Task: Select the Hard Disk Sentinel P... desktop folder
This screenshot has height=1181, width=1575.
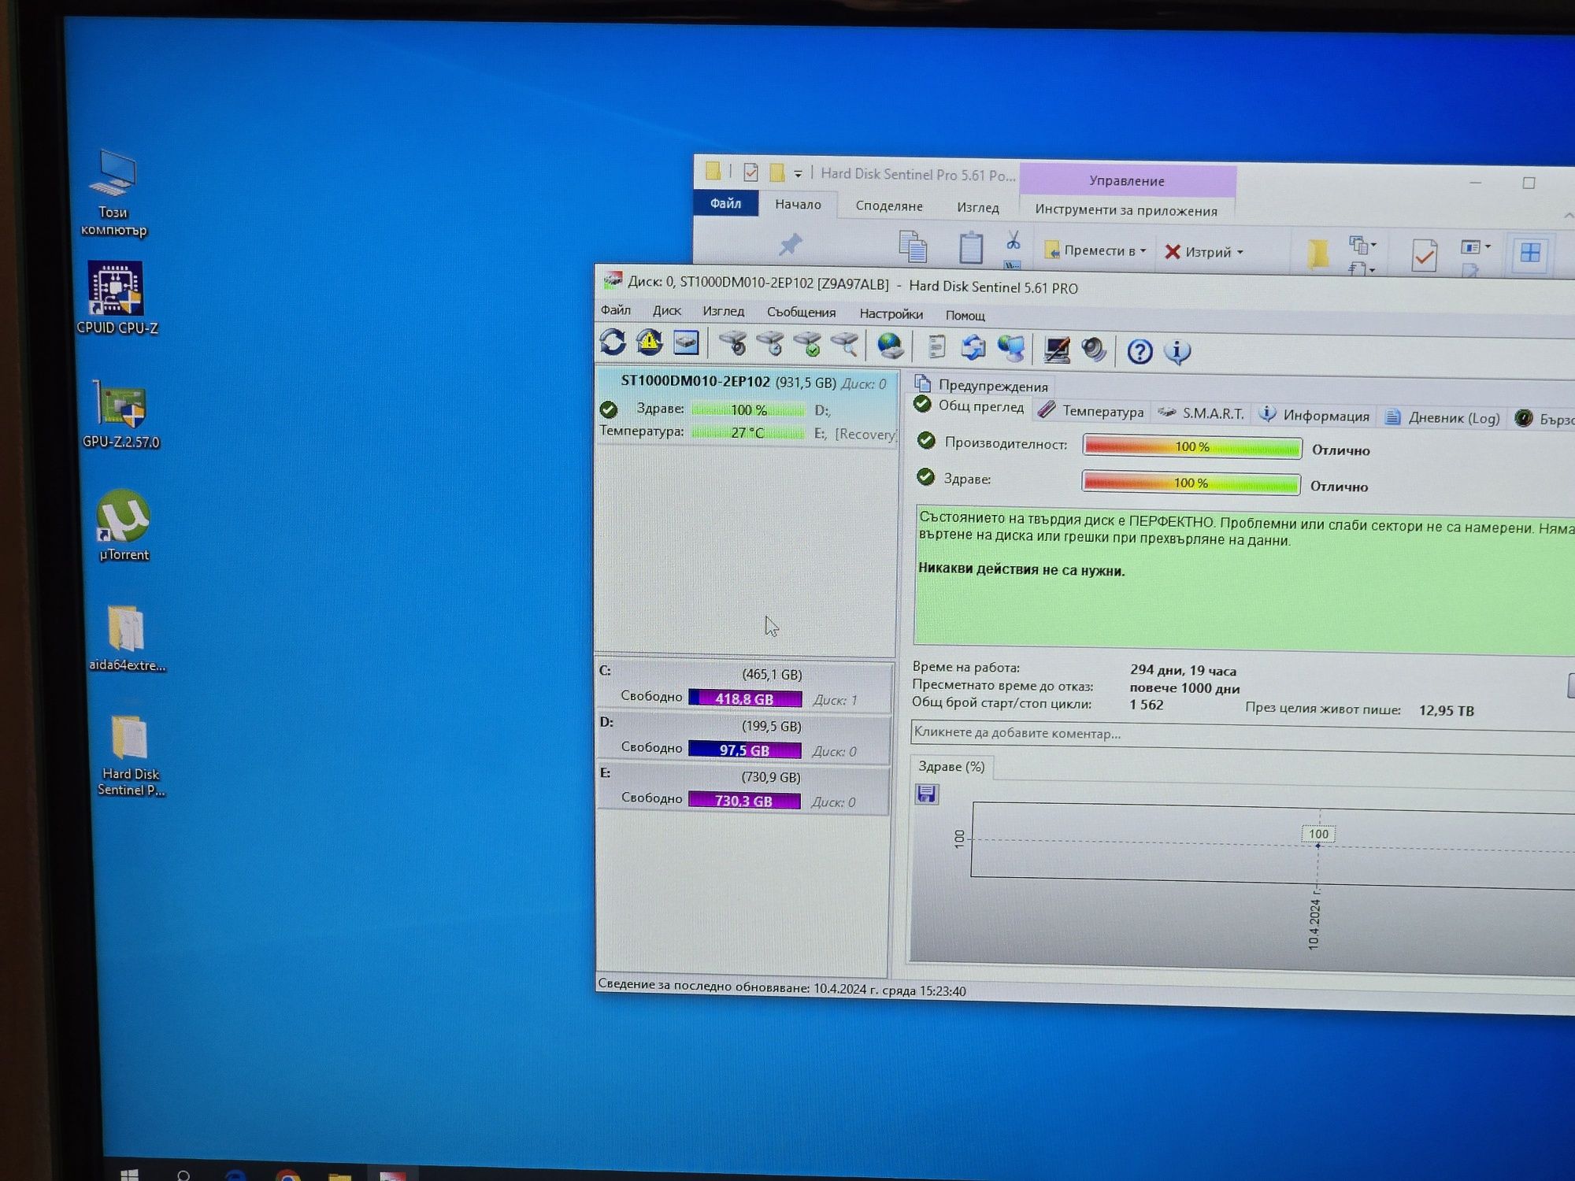Action: [131, 757]
